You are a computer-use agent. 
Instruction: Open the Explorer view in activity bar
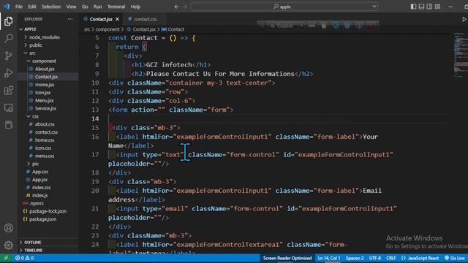[x=8, y=21]
